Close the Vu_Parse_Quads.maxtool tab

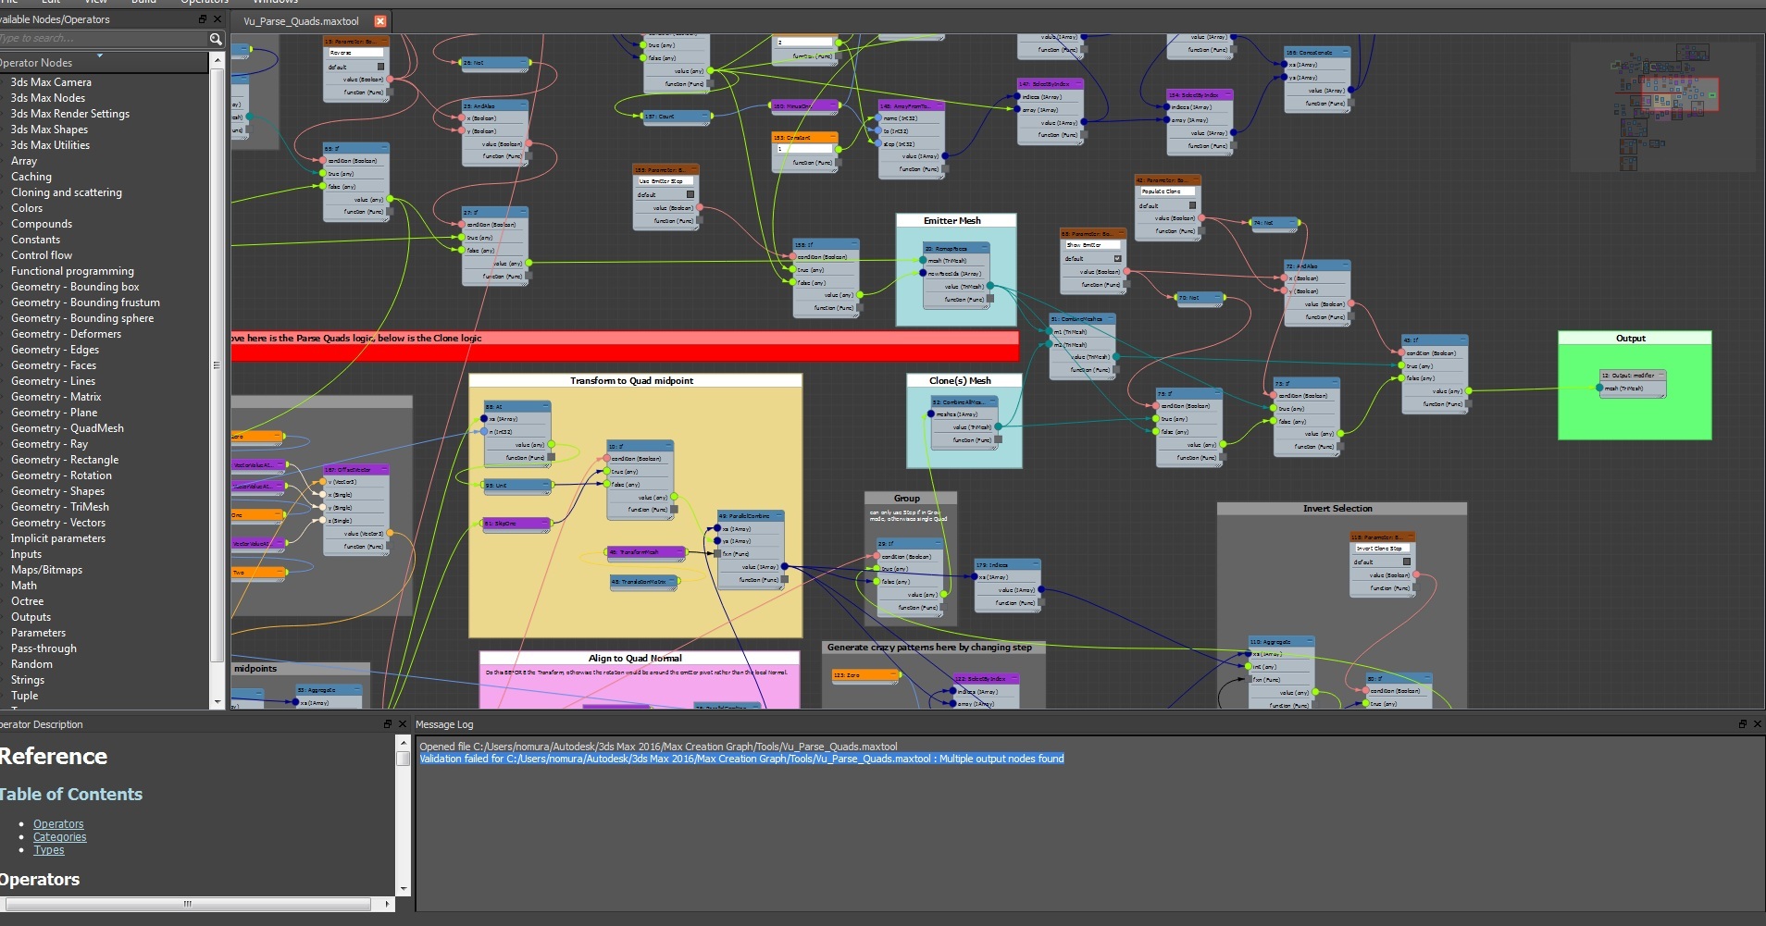[x=379, y=21]
